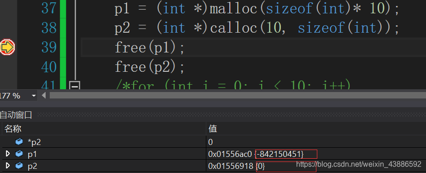Click line number 38
Viewport: 426px width, 173px height.
tap(49, 28)
